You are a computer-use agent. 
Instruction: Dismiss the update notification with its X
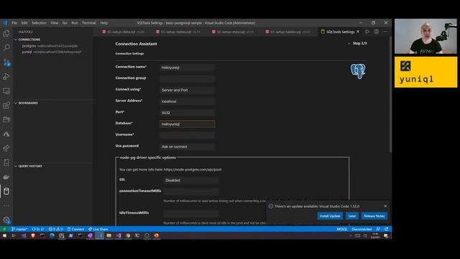pos(385,206)
